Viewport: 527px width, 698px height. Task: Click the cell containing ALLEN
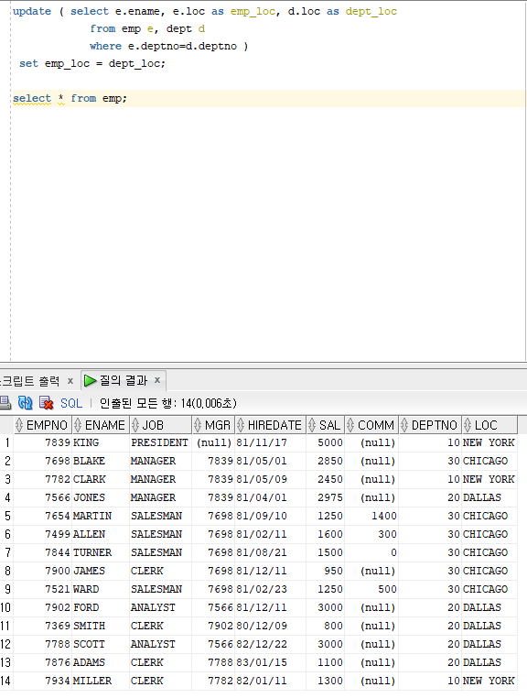point(101,534)
